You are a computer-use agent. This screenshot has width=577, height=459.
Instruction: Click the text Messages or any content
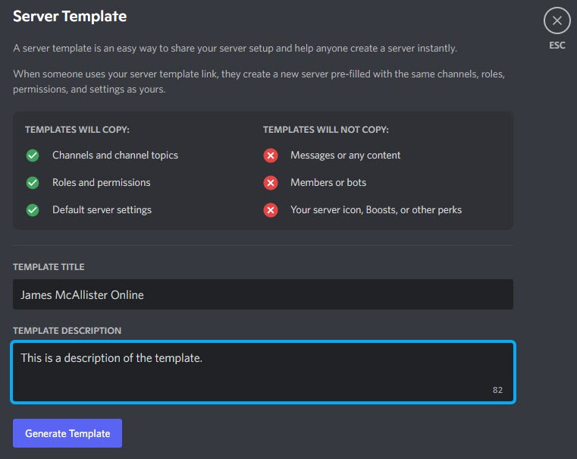tap(345, 156)
